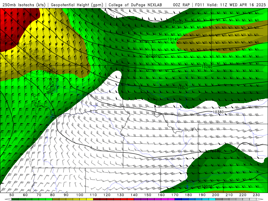
Task: Click the 180 knot legend label
Action: [x=189, y=195]
